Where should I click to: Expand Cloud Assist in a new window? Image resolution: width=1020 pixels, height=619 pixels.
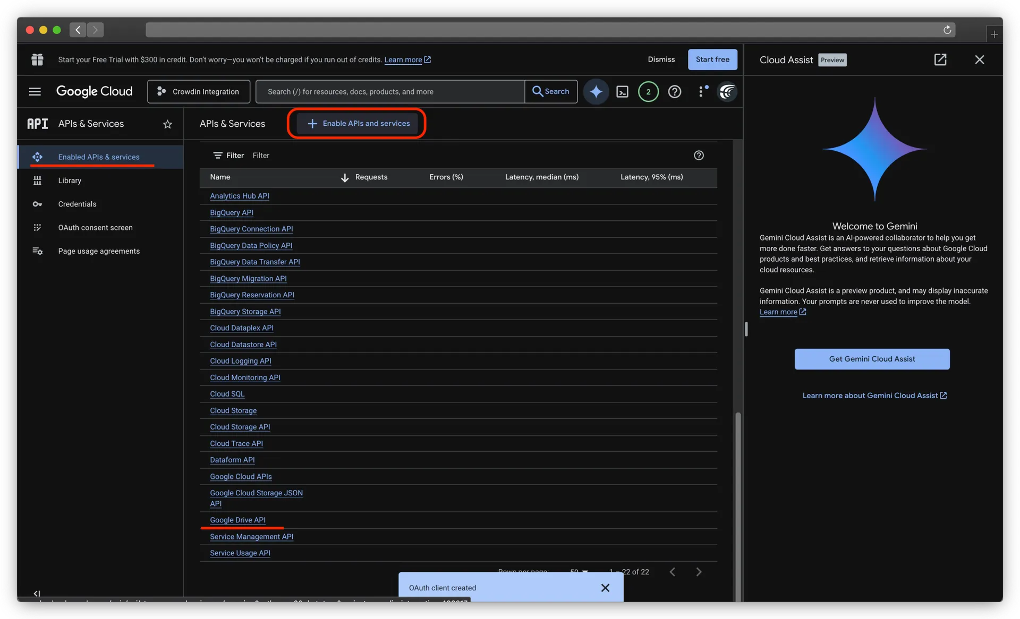tap(940, 59)
